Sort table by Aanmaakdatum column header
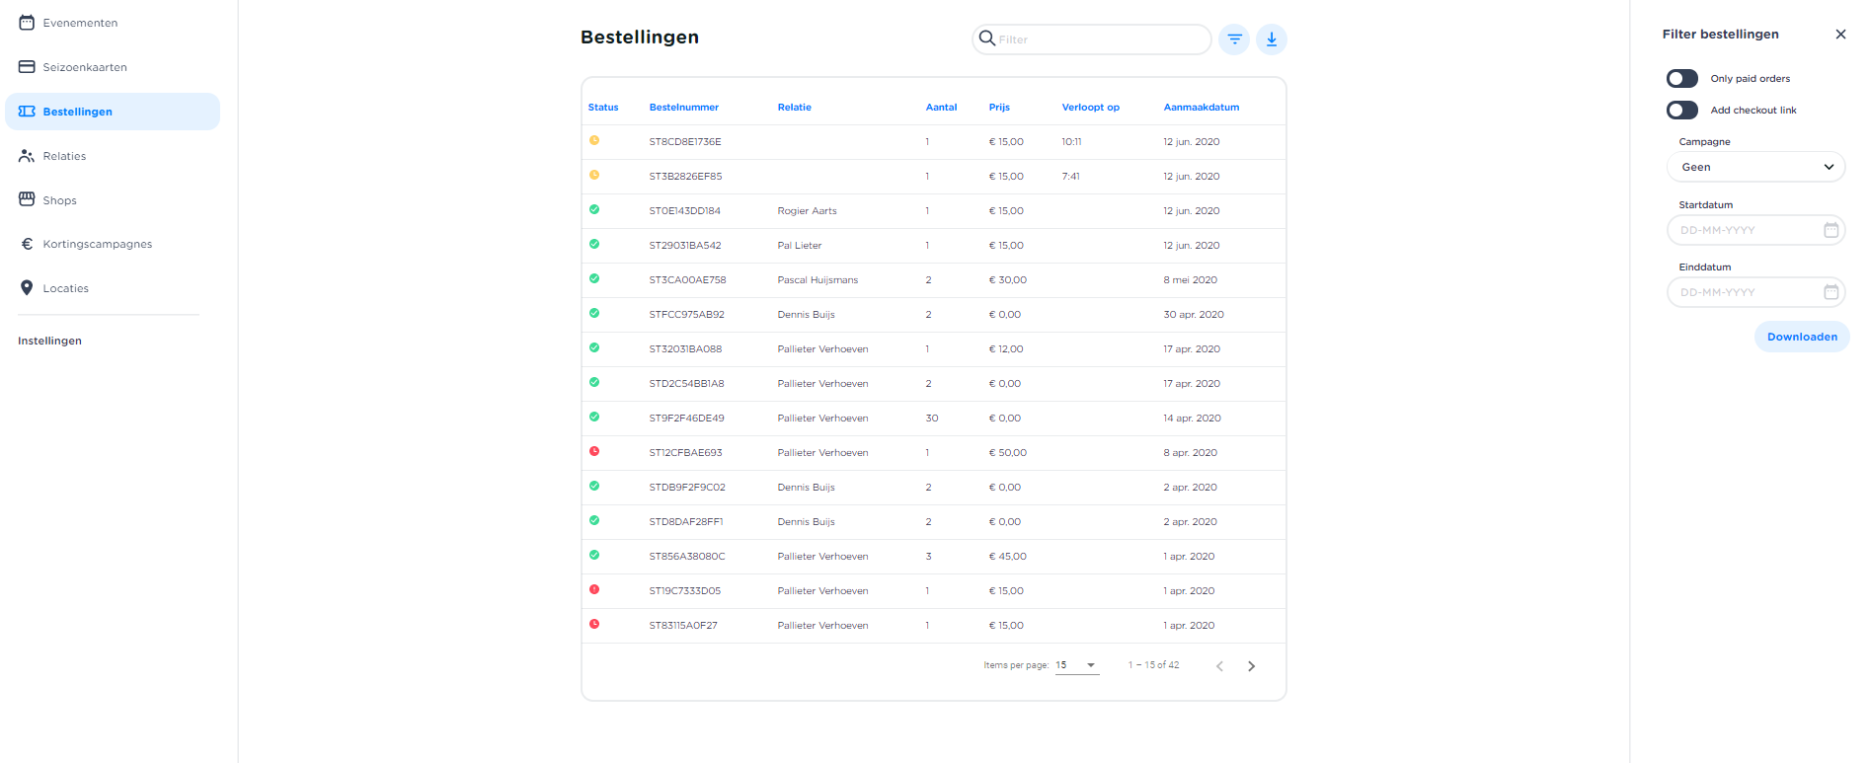 pos(1201,108)
